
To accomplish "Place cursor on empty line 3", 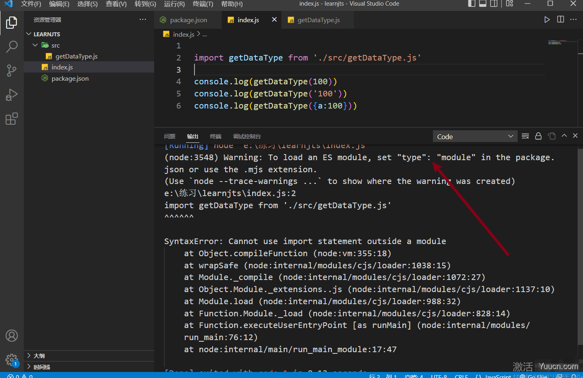I will 369,70.
